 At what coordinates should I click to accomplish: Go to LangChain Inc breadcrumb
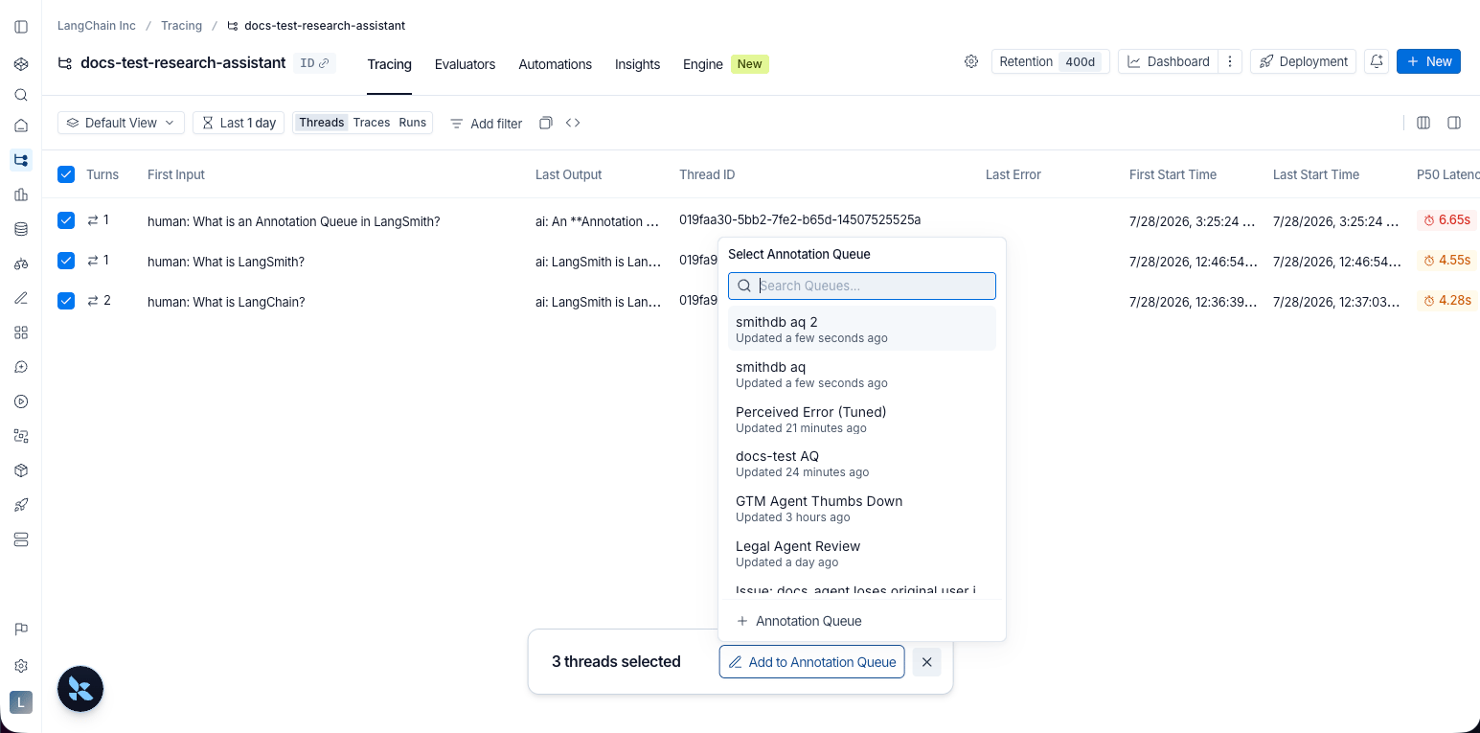click(97, 26)
